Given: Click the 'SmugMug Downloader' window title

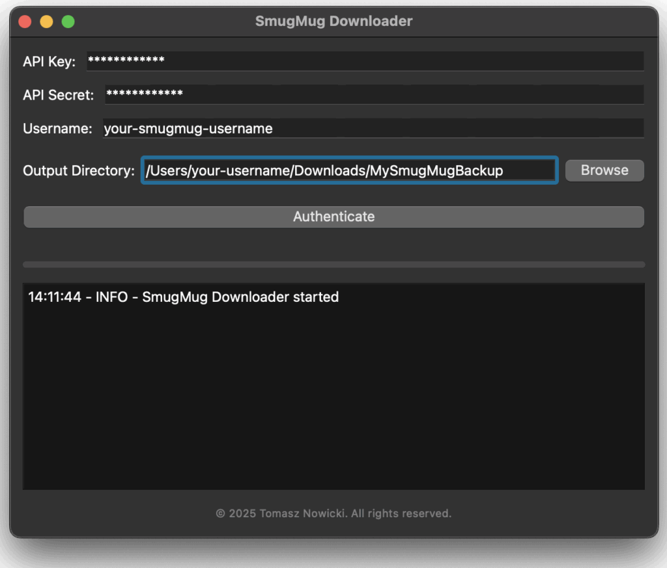Looking at the screenshot, I should coord(333,21).
